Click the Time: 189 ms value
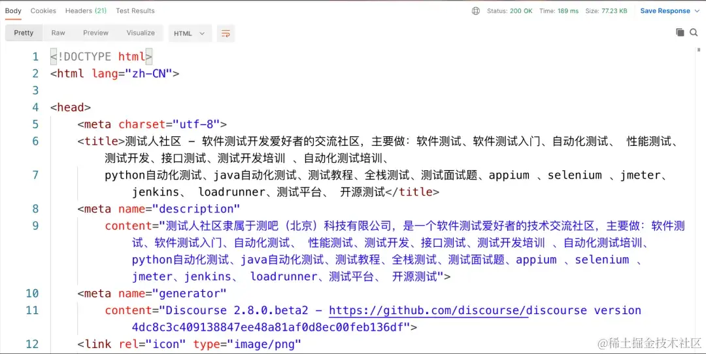706x354 pixels. click(559, 11)
